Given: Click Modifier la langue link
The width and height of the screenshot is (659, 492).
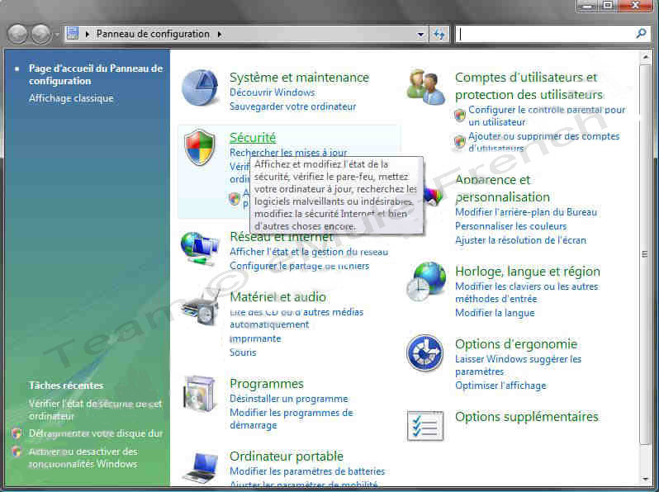Looking at the screenshot, I should click(x=495, y=313).
